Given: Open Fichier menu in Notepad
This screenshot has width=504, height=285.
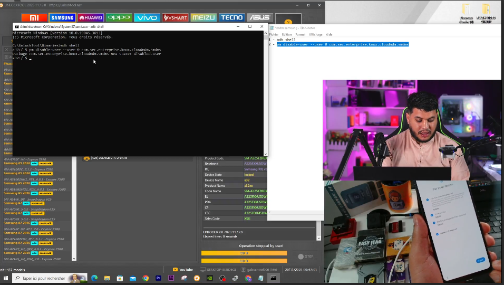Looking at the screenshot, I should tap(274, 34).
